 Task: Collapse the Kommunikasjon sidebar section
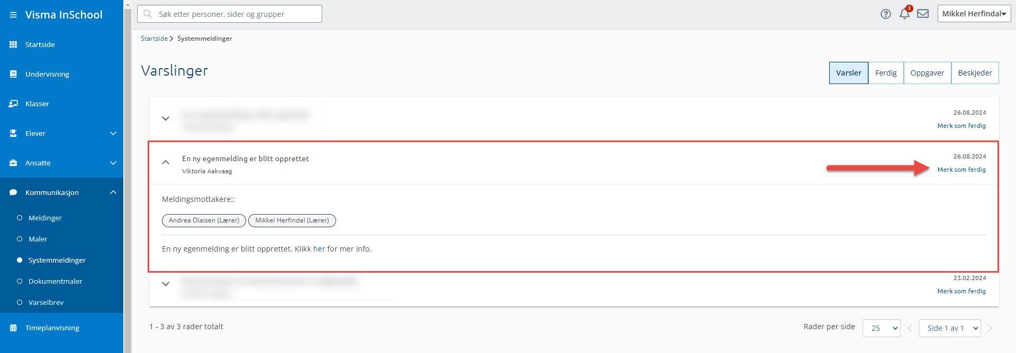(113, 192)
